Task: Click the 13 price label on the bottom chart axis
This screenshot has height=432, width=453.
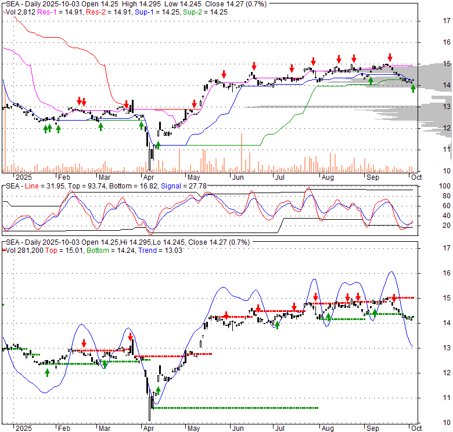Action: tap(447, 348)
